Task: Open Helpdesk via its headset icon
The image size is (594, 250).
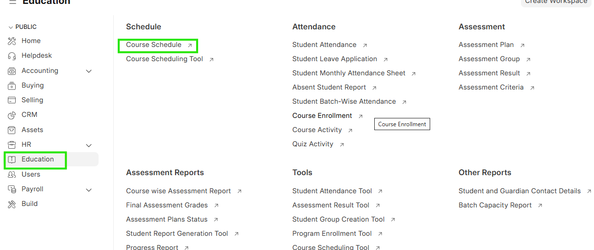Action: [12, 56]
